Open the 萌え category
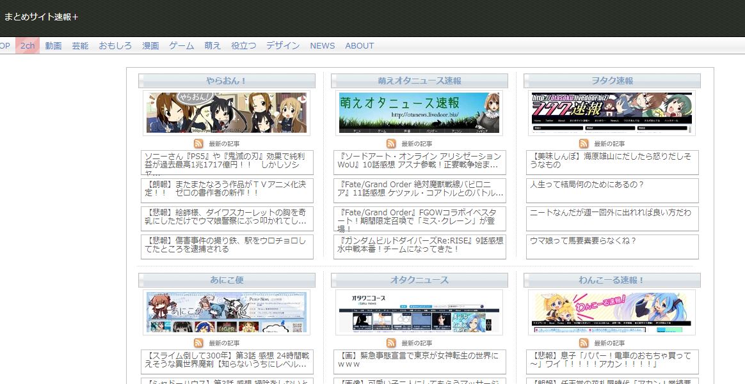The image size is (745, 384). click(x=213, y=45)
